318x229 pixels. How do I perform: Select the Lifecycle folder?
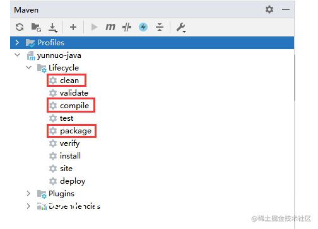coord(64,68)
